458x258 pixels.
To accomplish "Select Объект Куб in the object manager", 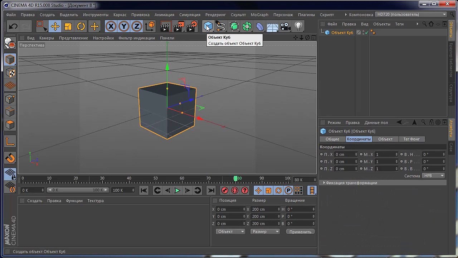I will (x=342, y=33).
